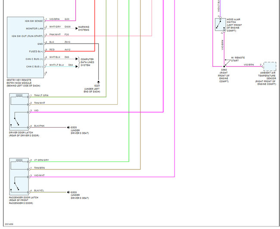Viewport: 280px width, 229px height.
Task: Click the circuit code G20
Action: point(67,19)
